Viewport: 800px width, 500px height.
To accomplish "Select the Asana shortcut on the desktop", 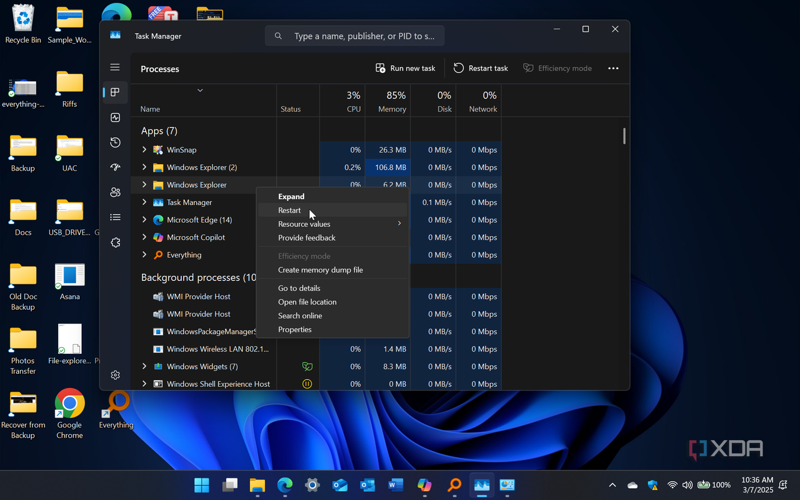I will [x=69, y=282].
